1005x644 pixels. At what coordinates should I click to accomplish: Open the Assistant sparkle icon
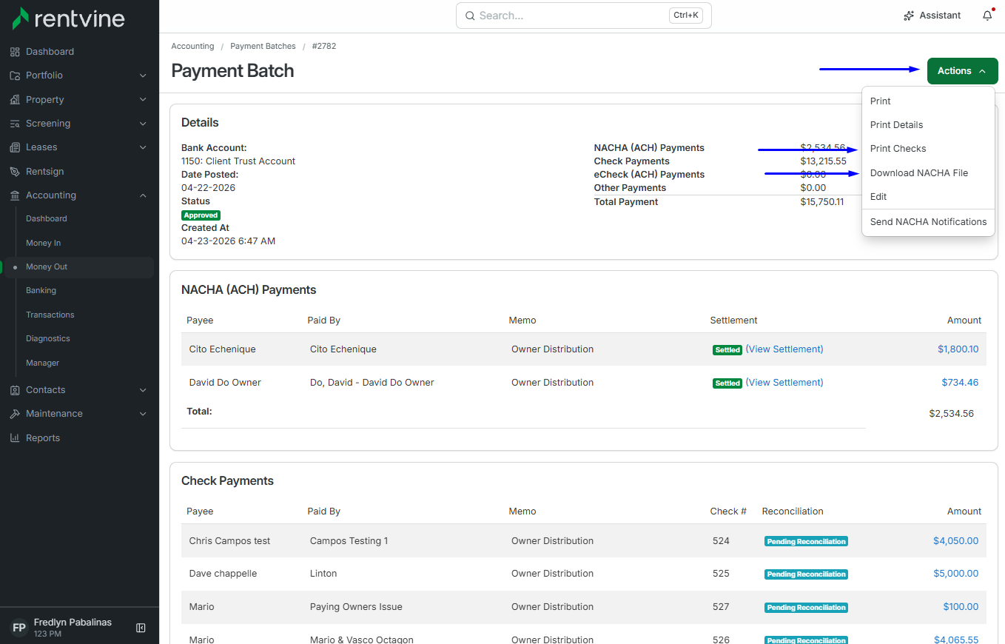tap(909, 16)
